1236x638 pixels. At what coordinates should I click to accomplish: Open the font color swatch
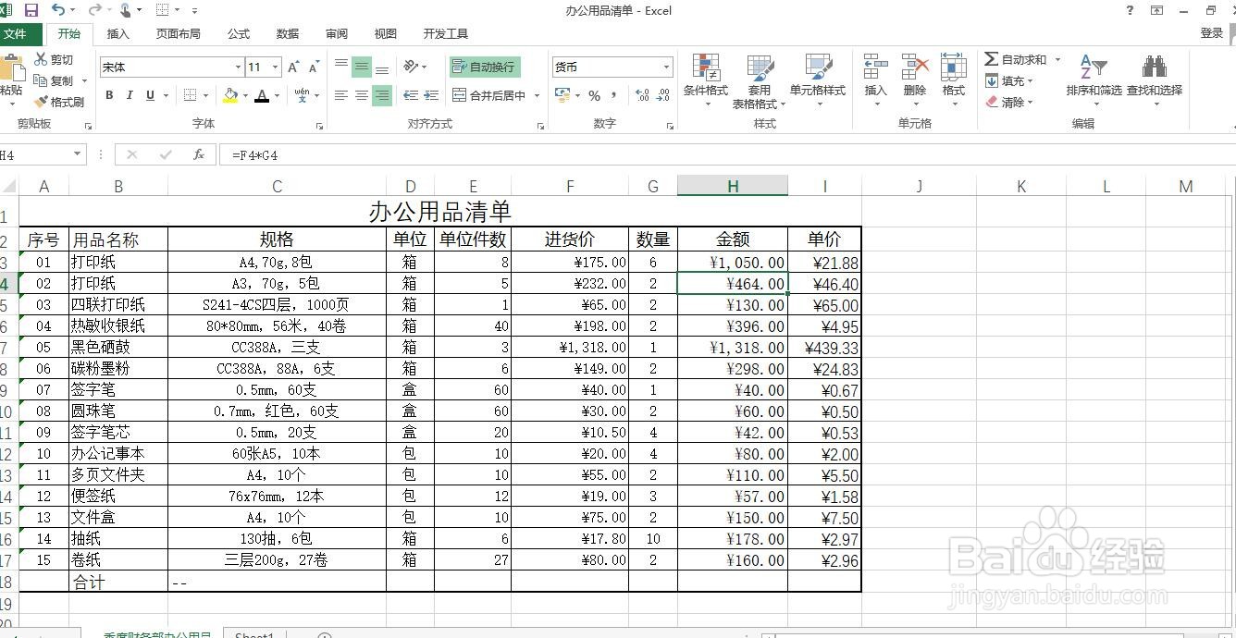(x=262, y=95)
